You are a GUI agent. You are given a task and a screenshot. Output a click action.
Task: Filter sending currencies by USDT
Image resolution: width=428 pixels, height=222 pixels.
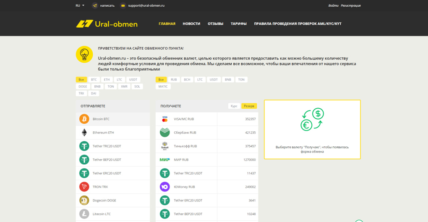pyautogui.click(x=133, y=79)
